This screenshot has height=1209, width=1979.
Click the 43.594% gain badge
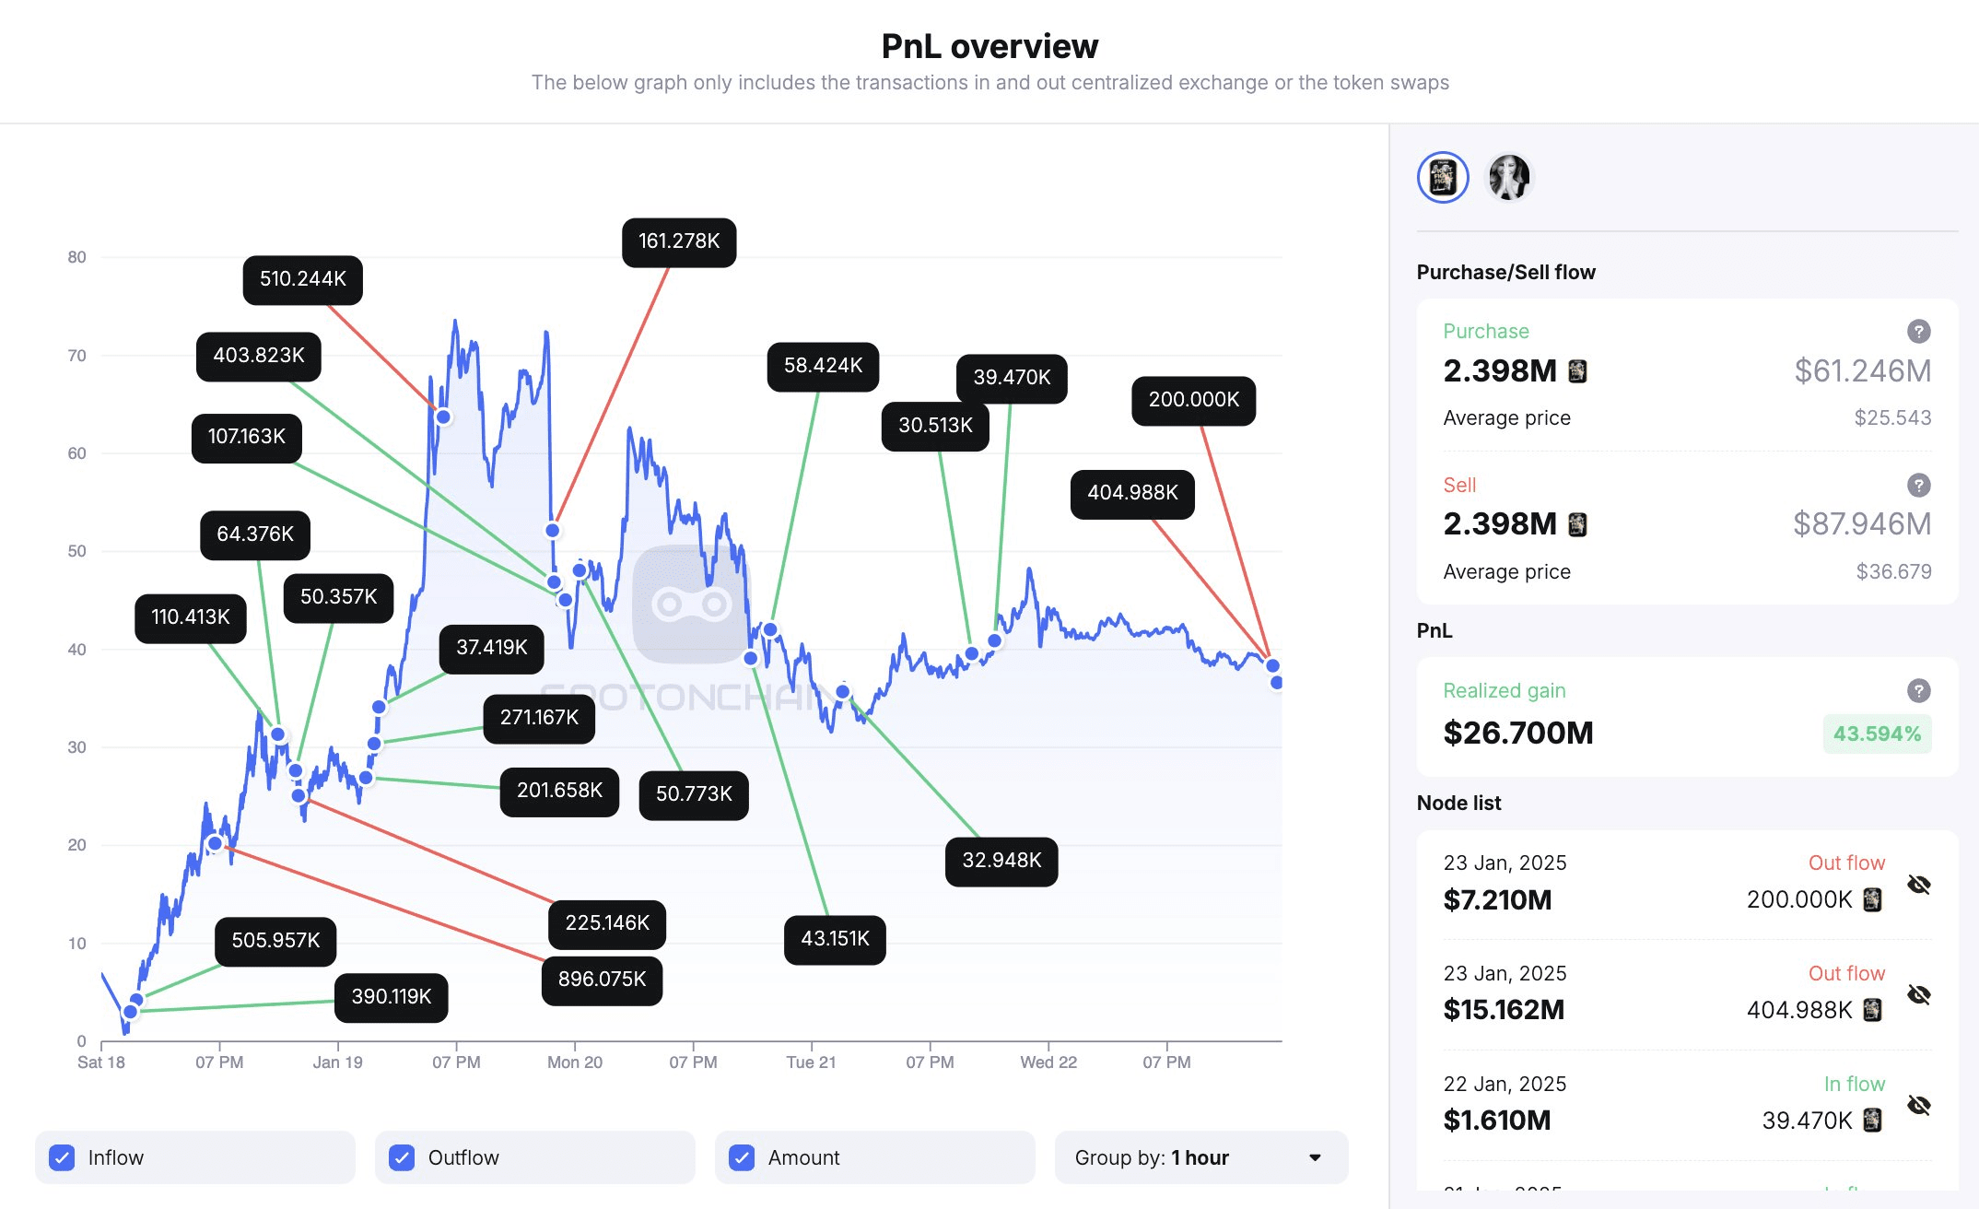(x=1877, y=734)
